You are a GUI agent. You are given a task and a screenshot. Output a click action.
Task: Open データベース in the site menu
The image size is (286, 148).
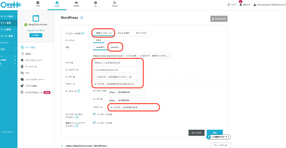tap(29, 67)
